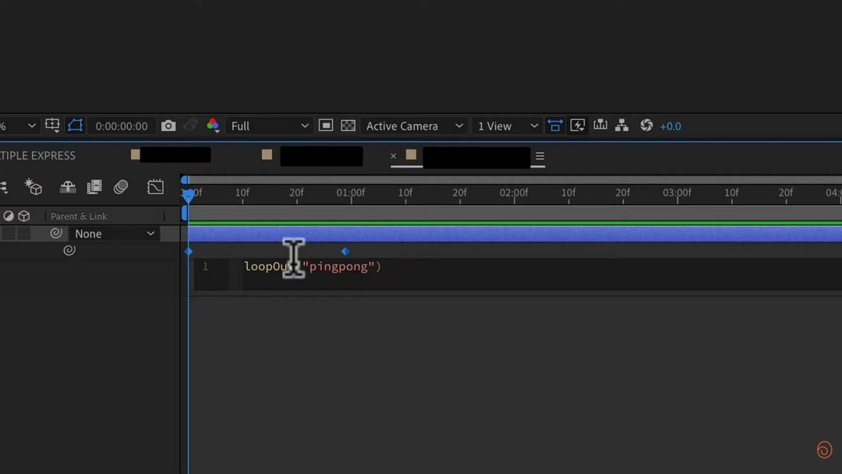The width and height of the screenshot is (842, 474).
Task: Open the RGB channel display menu
Action: pos(213,126)
